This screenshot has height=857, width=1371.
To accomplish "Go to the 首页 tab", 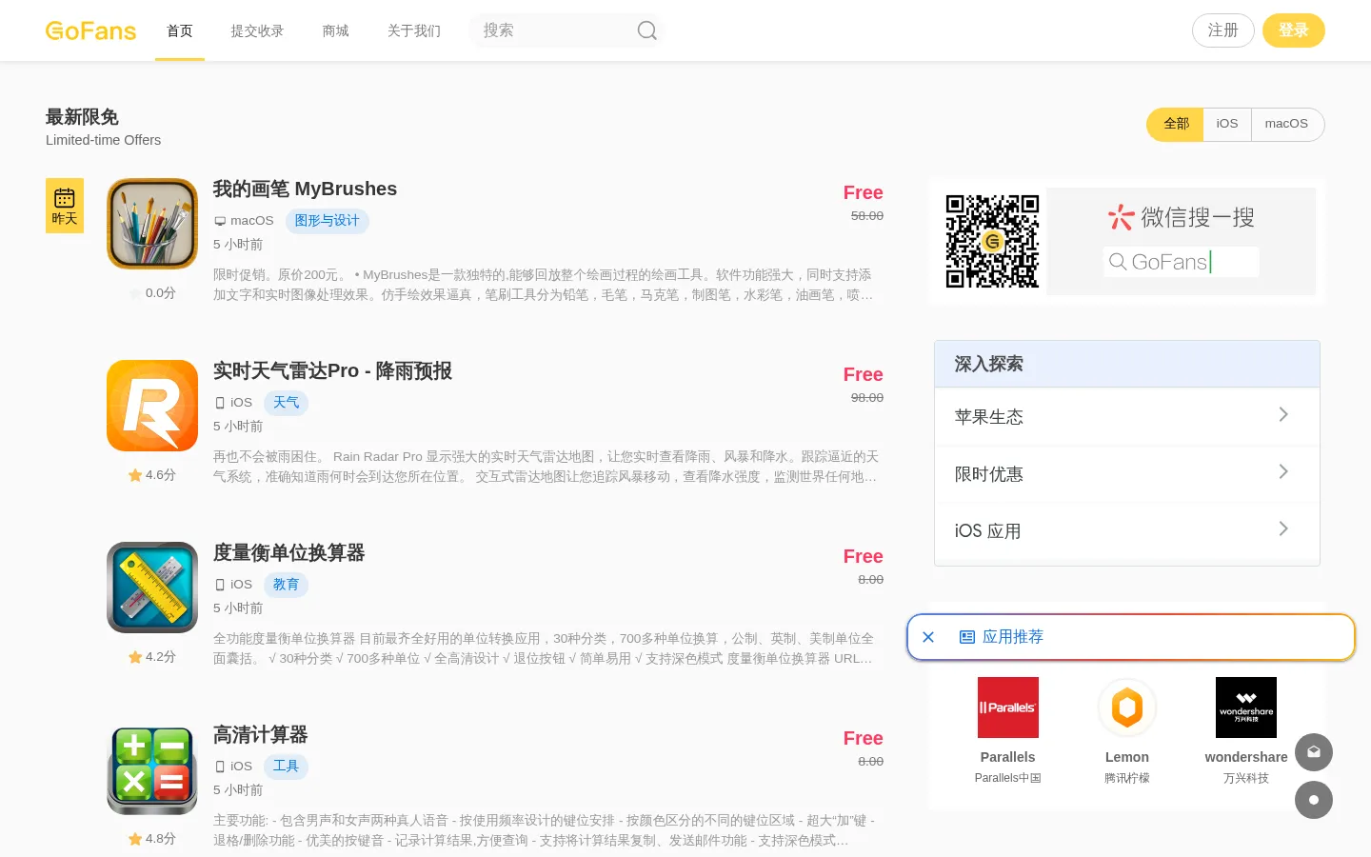I will [180, 30].
